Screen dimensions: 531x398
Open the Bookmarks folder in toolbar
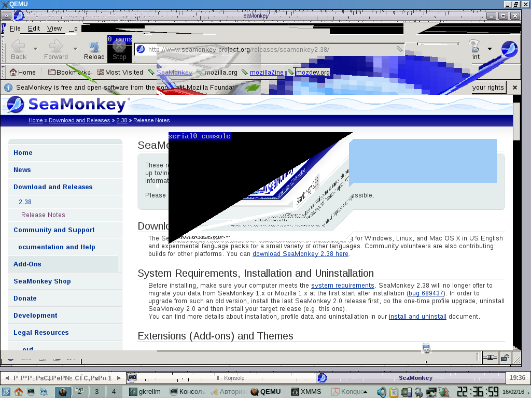69,73
